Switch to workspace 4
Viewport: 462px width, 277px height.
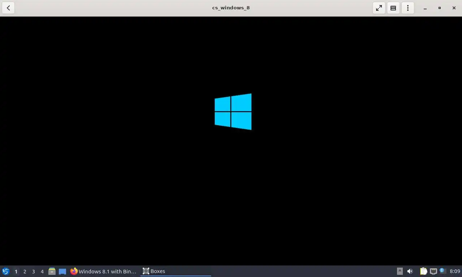tap(42, 271)
